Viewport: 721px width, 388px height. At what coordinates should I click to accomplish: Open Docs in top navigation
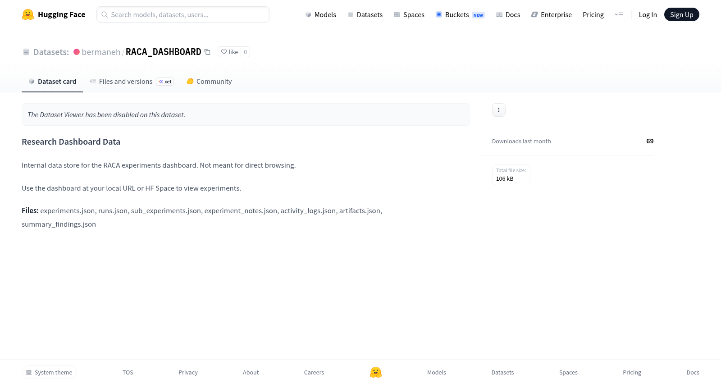pos(508,14)
